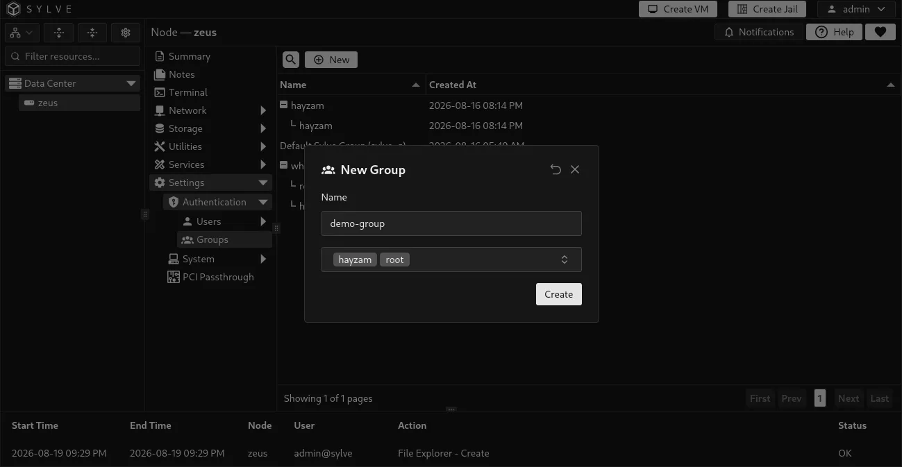902x467 pixels.
Task: Collapse the hayzam group row
Action: pyautogui.click(x=283, y=105)
